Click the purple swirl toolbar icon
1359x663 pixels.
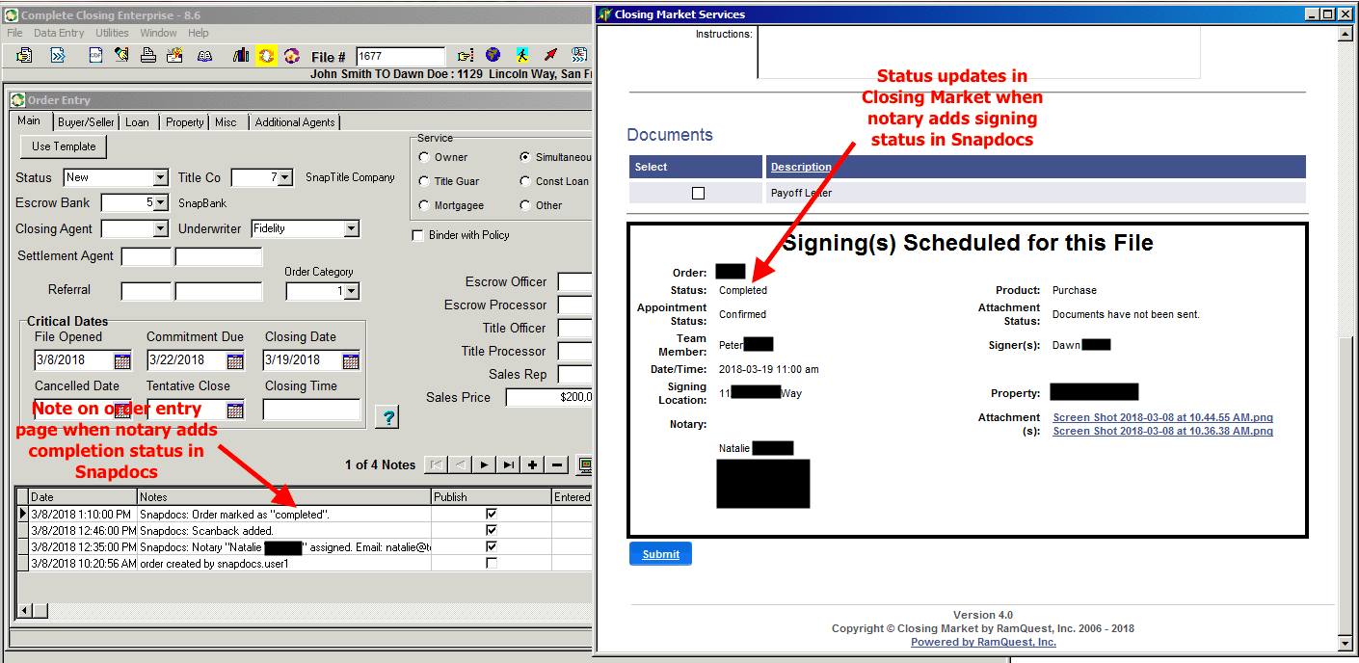point(292,56)
